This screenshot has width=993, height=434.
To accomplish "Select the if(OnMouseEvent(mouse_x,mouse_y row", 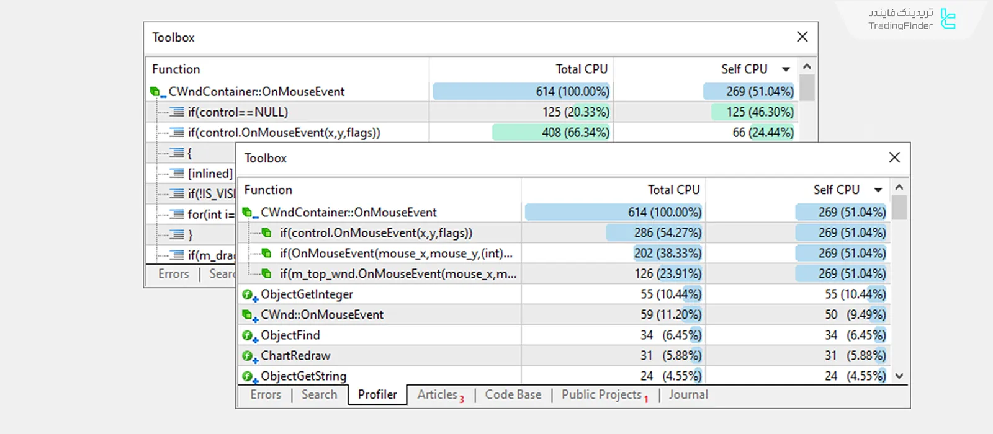I will [x=395, y=254].
